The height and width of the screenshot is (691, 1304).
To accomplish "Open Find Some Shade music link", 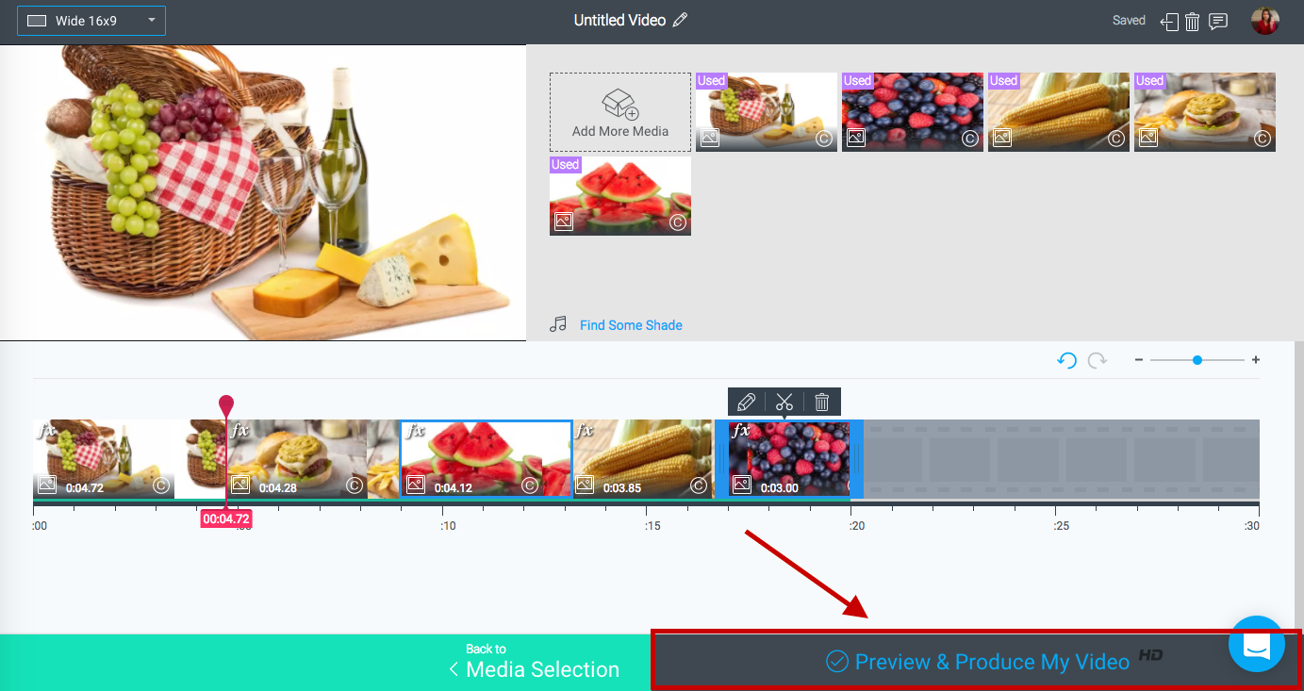I will coord(631,325).
